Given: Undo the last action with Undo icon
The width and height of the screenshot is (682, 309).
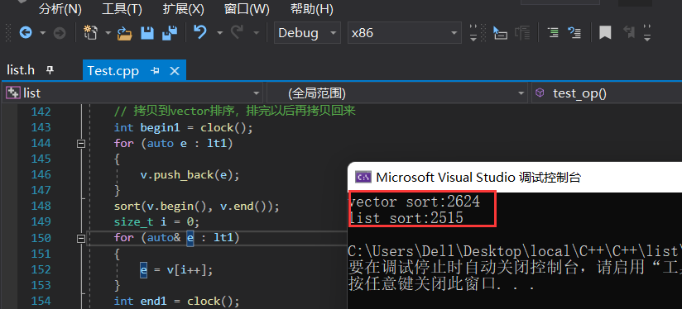Looking at the screenshot, I should pyautogui.click(x=200, y=32).
